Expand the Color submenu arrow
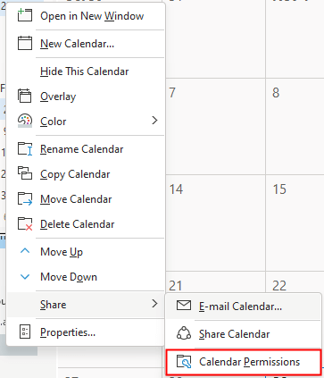Viewport: 324px width, 378px height. pos(154,121)
